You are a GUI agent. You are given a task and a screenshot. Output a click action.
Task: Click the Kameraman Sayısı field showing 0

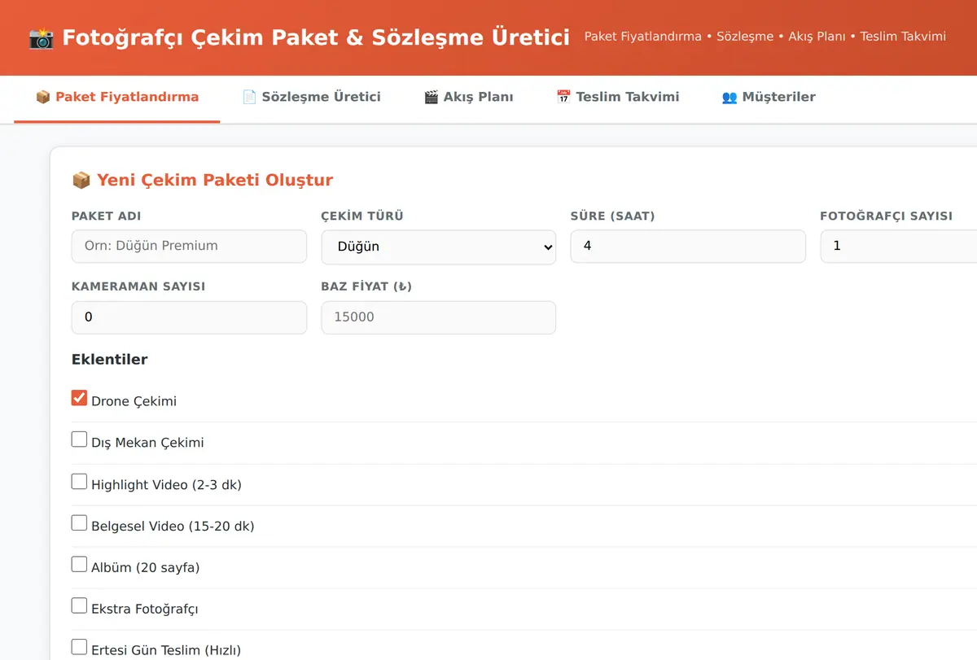point(189,317)
